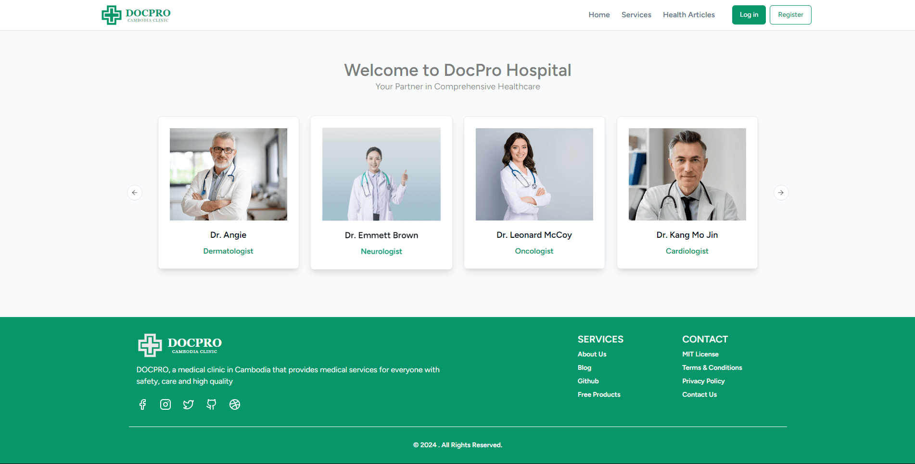Viewport: 915px width, 464px height.
Task: Click the Facebook icon in footer
Action: point(142,404)
